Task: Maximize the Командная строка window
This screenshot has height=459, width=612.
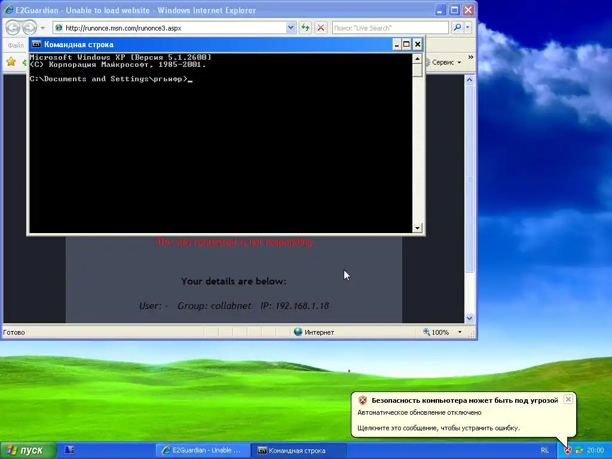Action: [406, 44]
